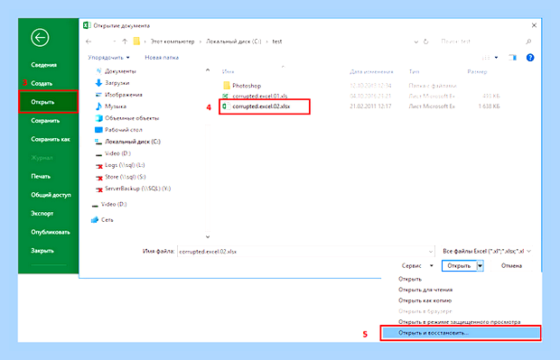
Task: Open the dialog help icon
Action: click(x=530, y=58)
